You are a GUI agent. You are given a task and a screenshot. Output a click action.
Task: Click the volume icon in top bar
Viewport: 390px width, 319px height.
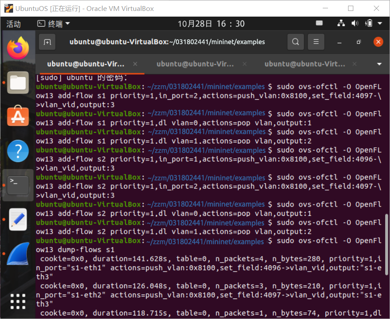tap(355, 23)
